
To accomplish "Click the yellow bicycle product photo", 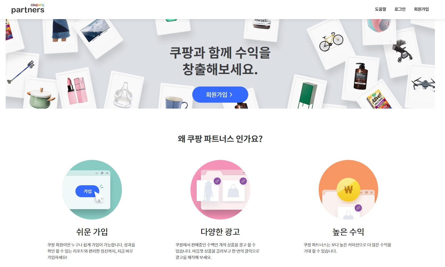I will (x=331, y=41).
